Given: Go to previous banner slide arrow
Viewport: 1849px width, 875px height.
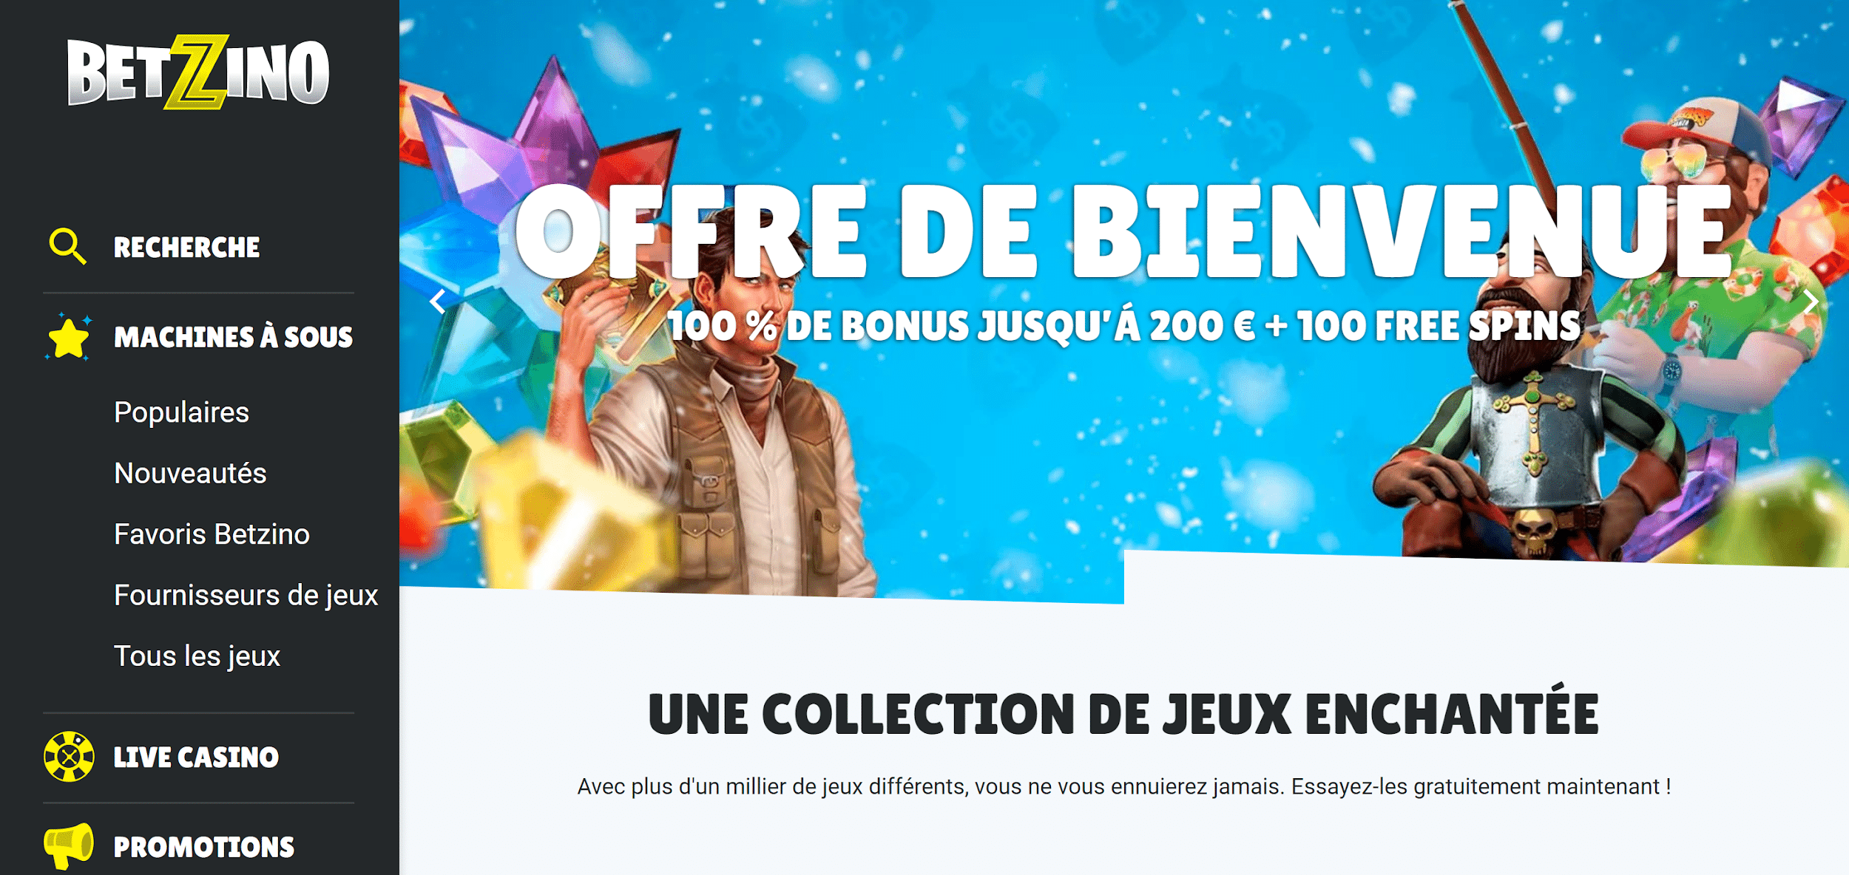Looking at the screenshot, I should coord(438,302).
